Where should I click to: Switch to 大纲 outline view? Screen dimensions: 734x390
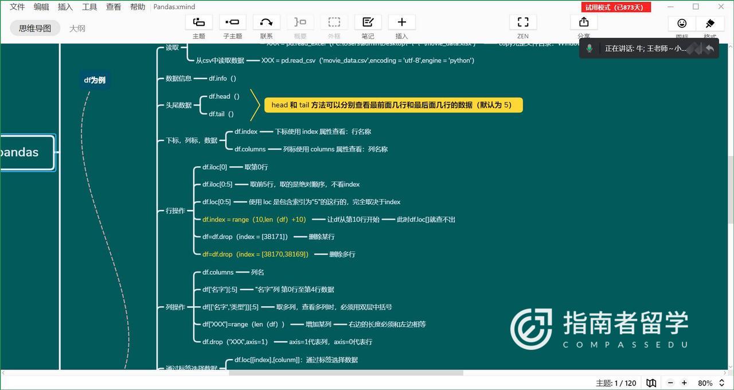pos(77,28)
